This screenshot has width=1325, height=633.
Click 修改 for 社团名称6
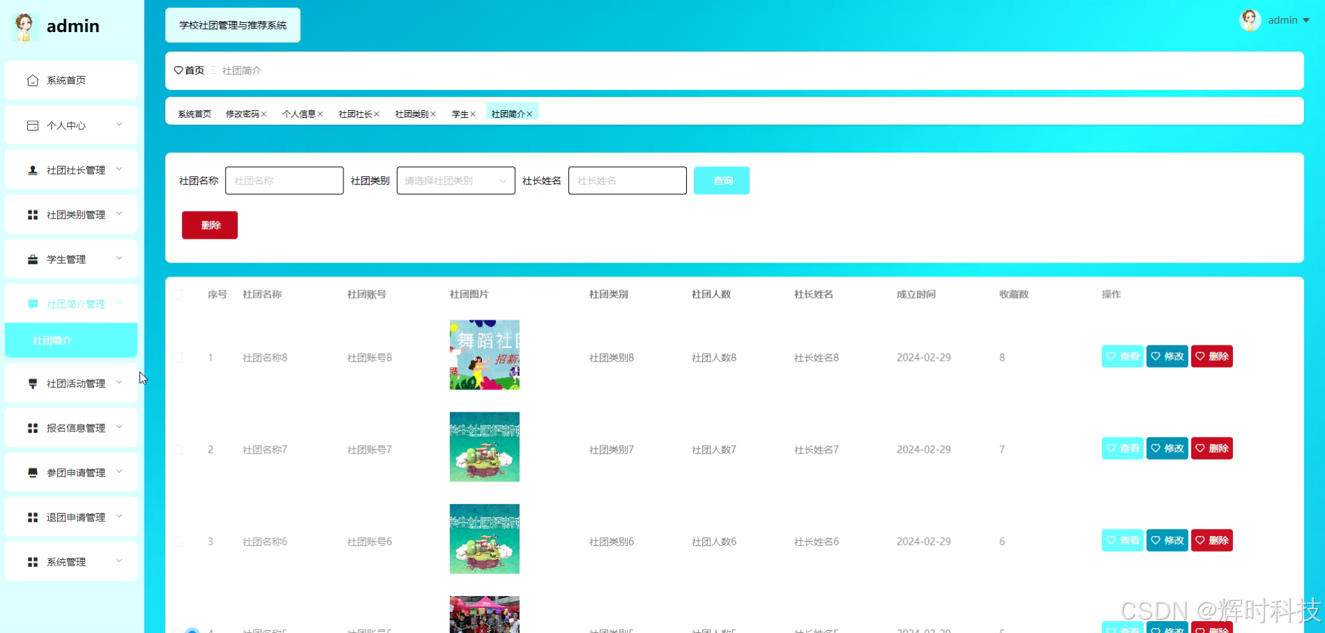(x=1167, y=540)
